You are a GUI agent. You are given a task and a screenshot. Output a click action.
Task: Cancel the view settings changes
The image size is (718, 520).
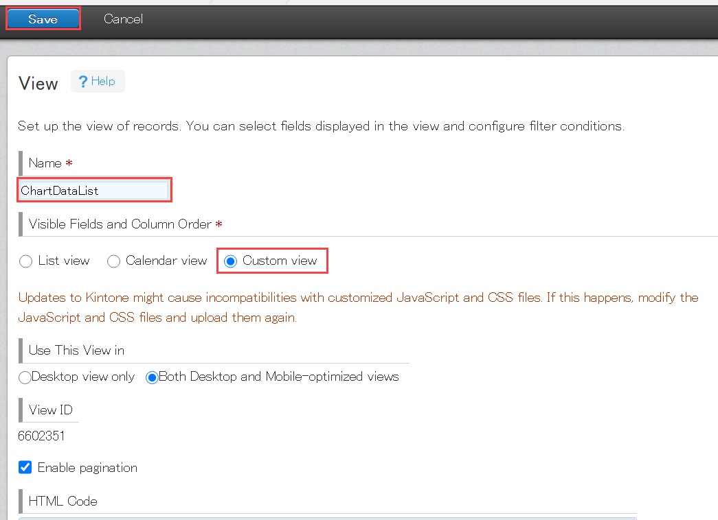[x=123, y=19]
